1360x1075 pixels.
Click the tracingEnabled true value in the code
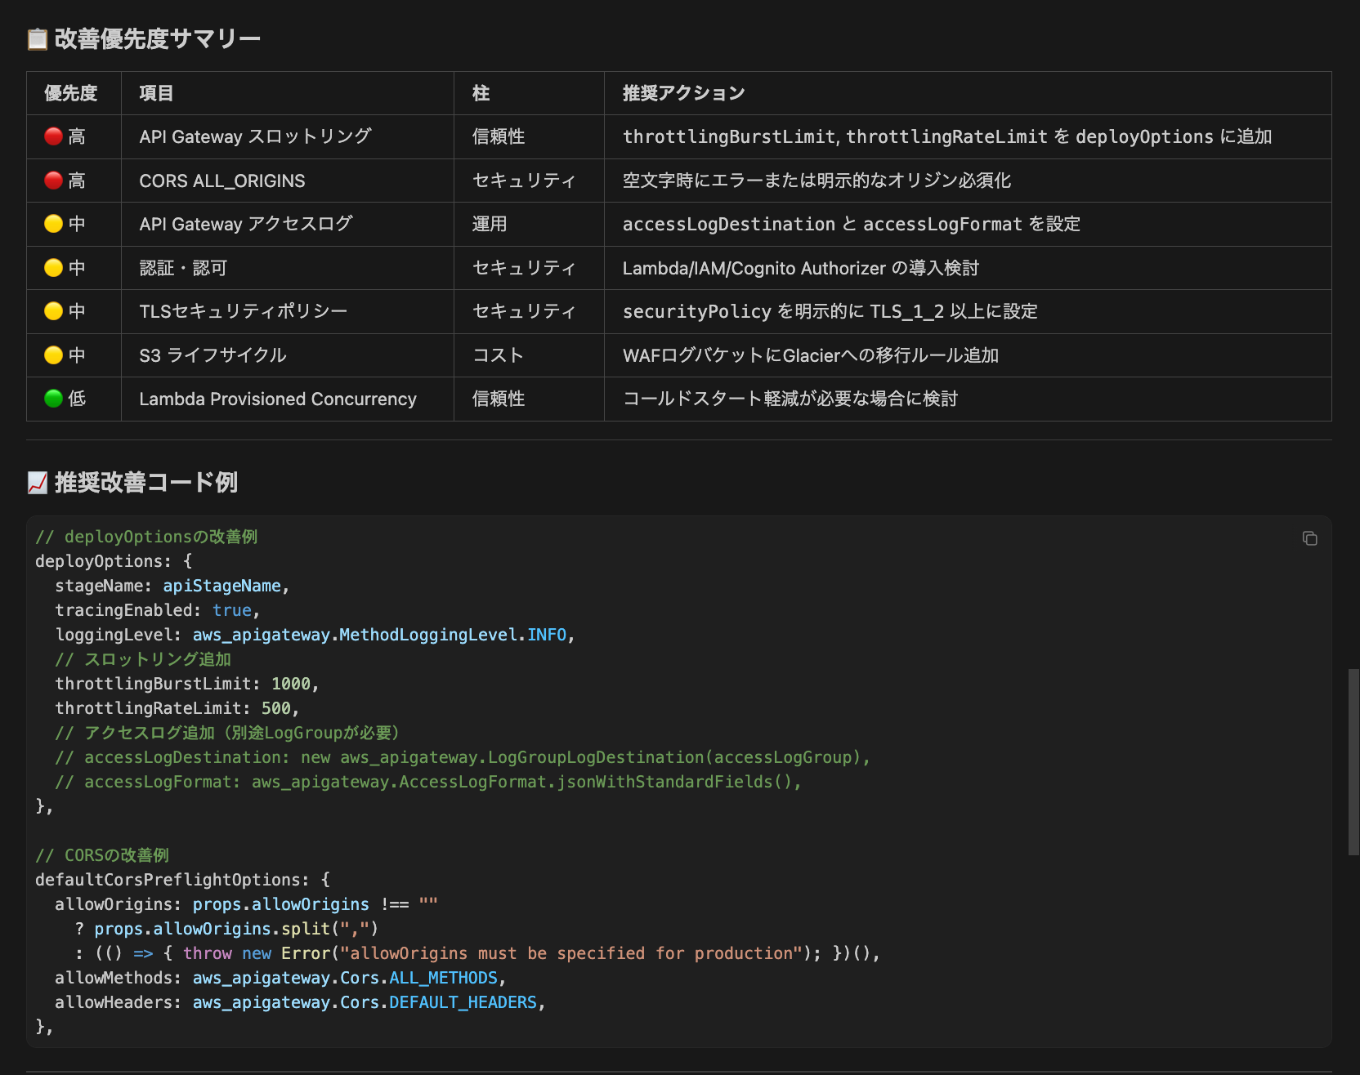232,609
